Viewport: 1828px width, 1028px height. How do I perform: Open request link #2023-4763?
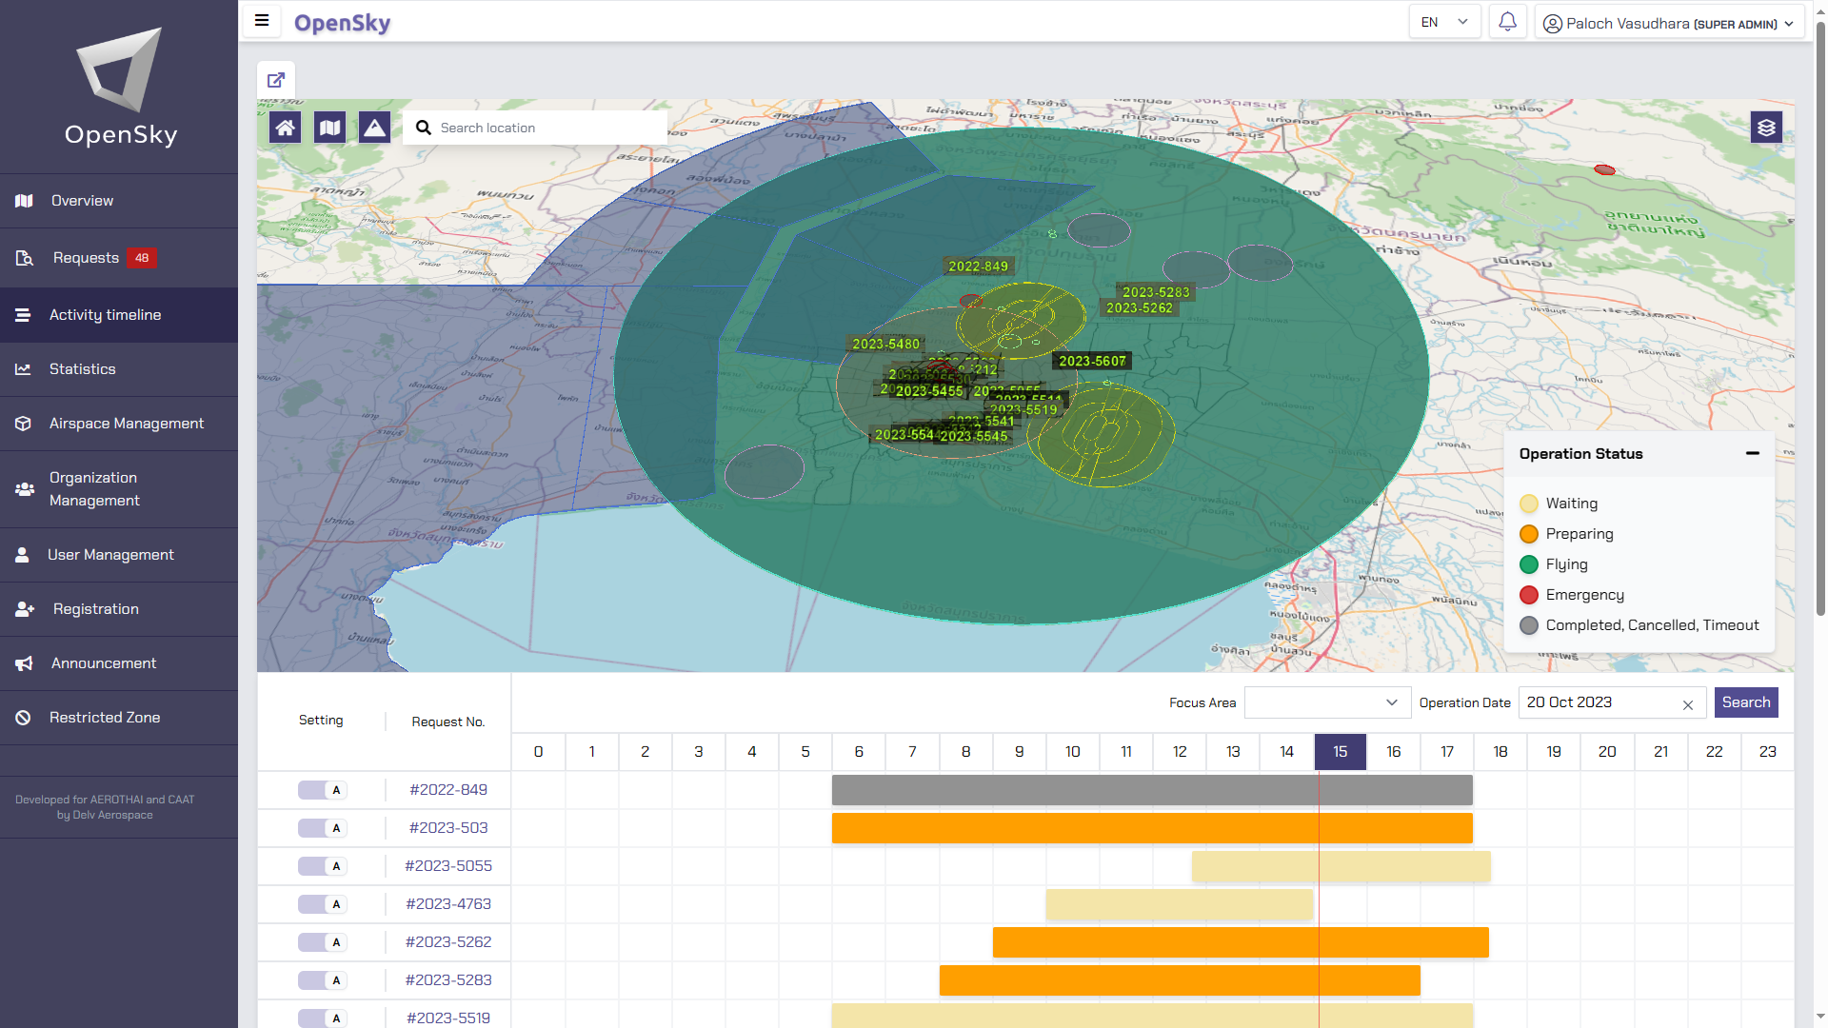tap(448, 904)
